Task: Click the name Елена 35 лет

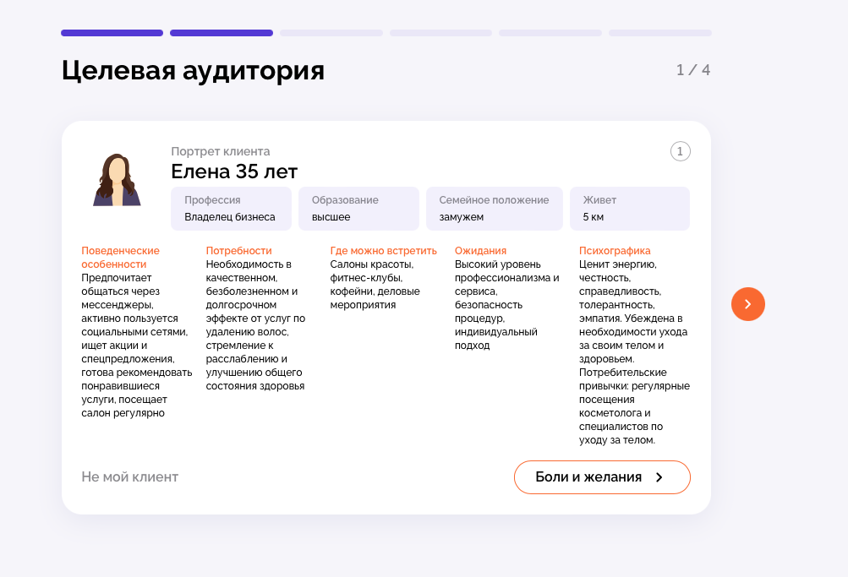Action: click(x=234, y=171)
